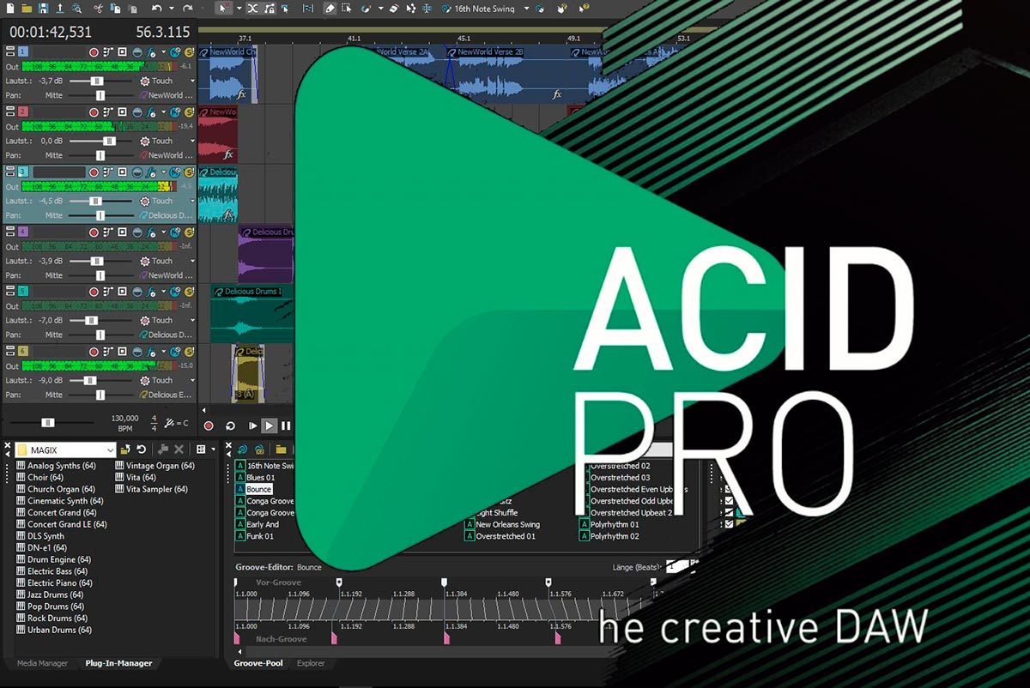
Task: Mute track 1 with the blue icon
Action: click(x=175, y=52)
